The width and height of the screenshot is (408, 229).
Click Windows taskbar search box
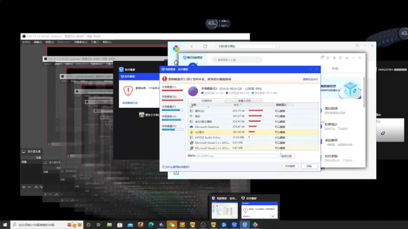click(47, 224)
